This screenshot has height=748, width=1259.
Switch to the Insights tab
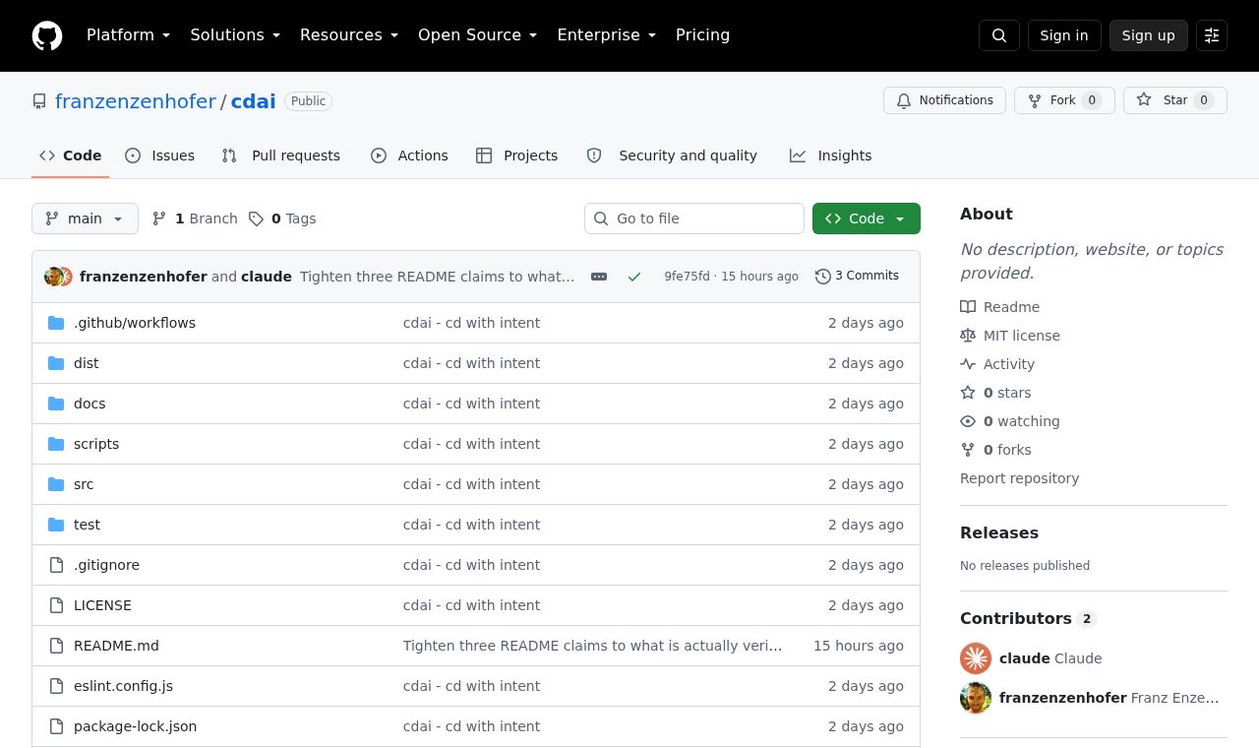point(830,156)
